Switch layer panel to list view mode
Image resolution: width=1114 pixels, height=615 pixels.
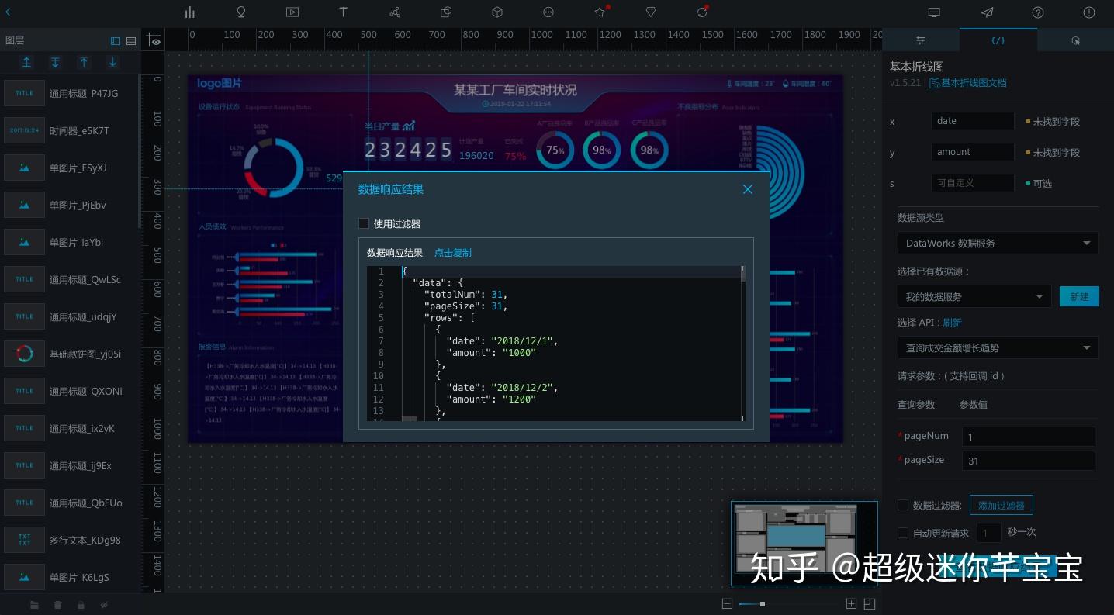tap(130, 40)
